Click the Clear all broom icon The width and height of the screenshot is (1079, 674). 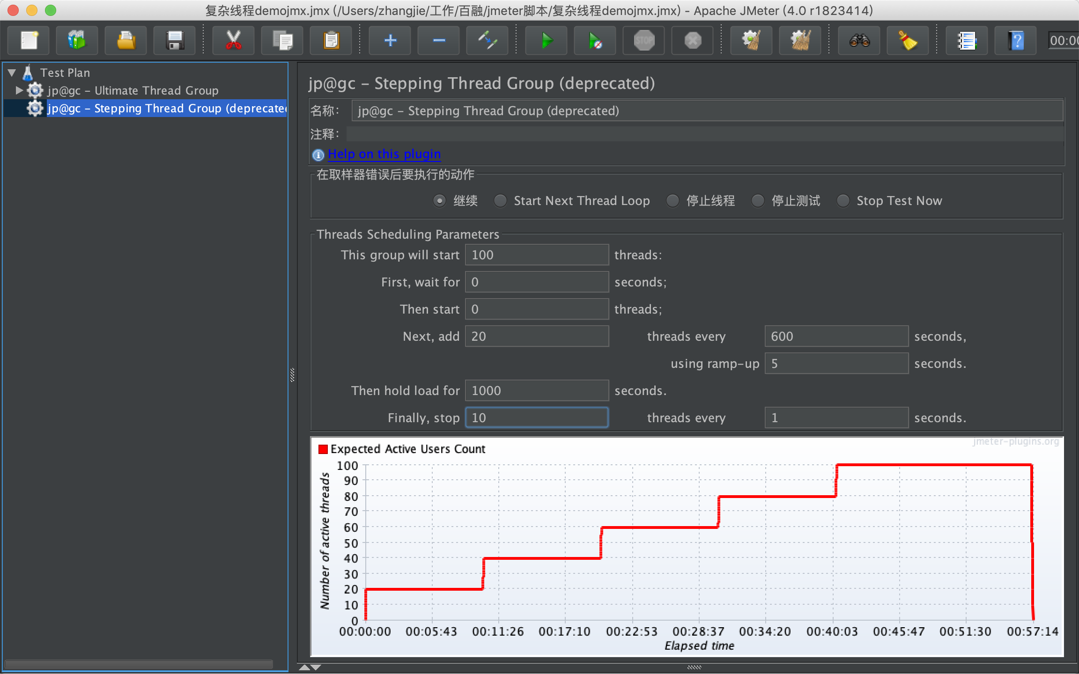tap(800, 40)
